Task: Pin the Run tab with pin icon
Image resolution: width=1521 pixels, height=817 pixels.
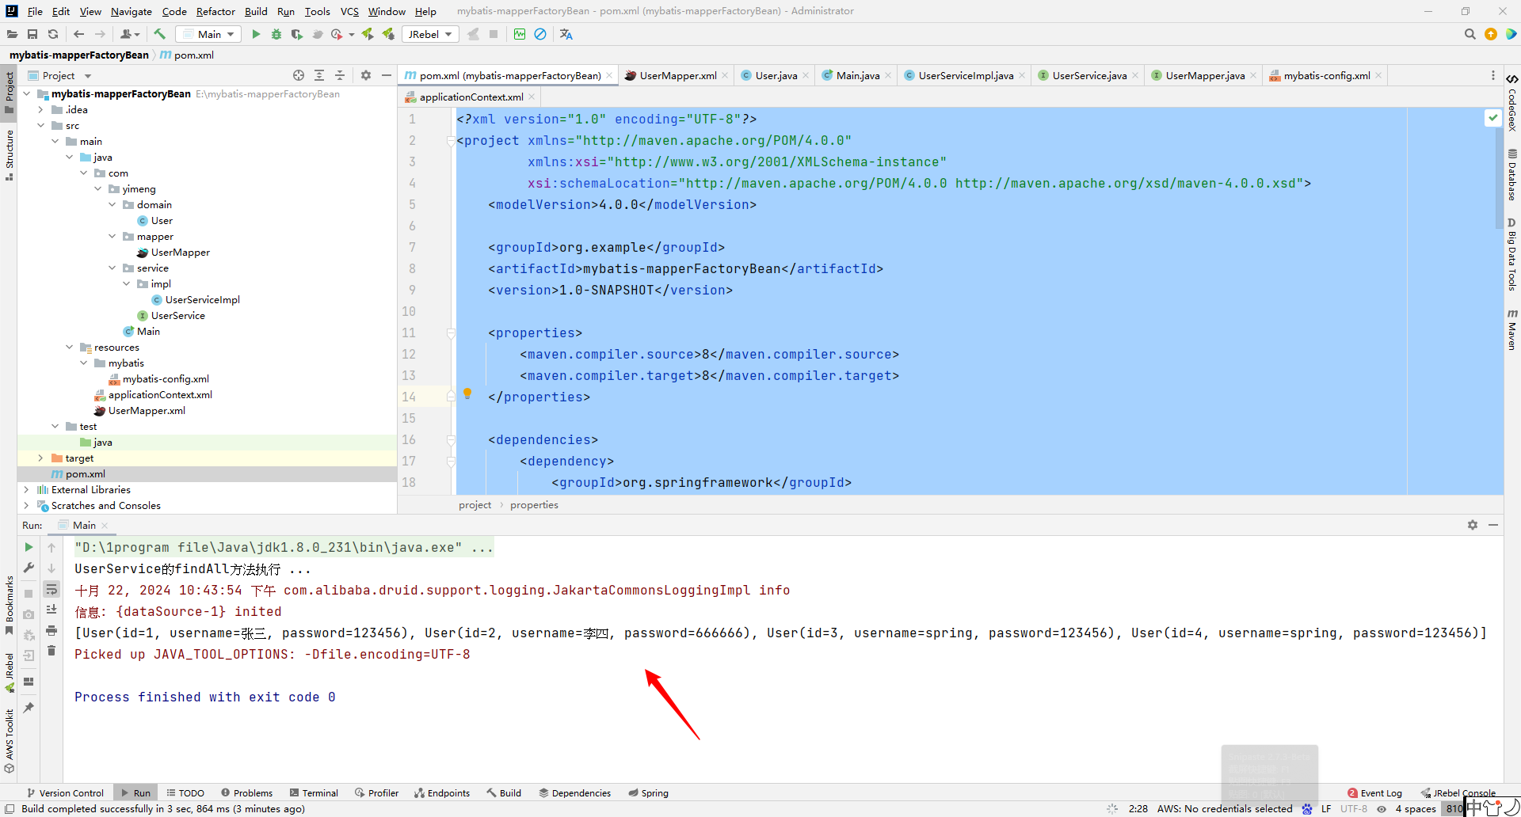Action: [x=29, y=708]
